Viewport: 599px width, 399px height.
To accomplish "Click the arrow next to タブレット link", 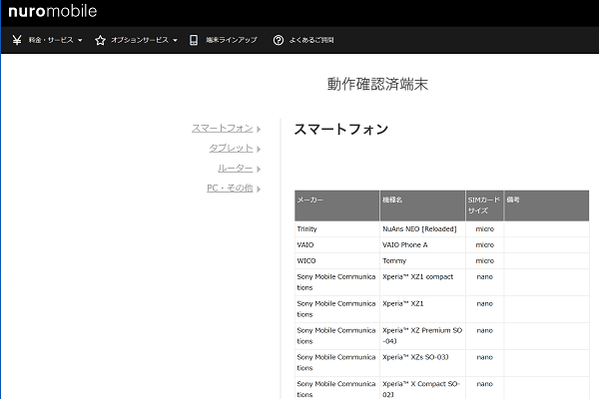I will click(259, 149).
